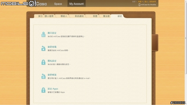Click the 變更帳號 account email icon
Viewport: 187px width, 105px height.
[44, 76]
